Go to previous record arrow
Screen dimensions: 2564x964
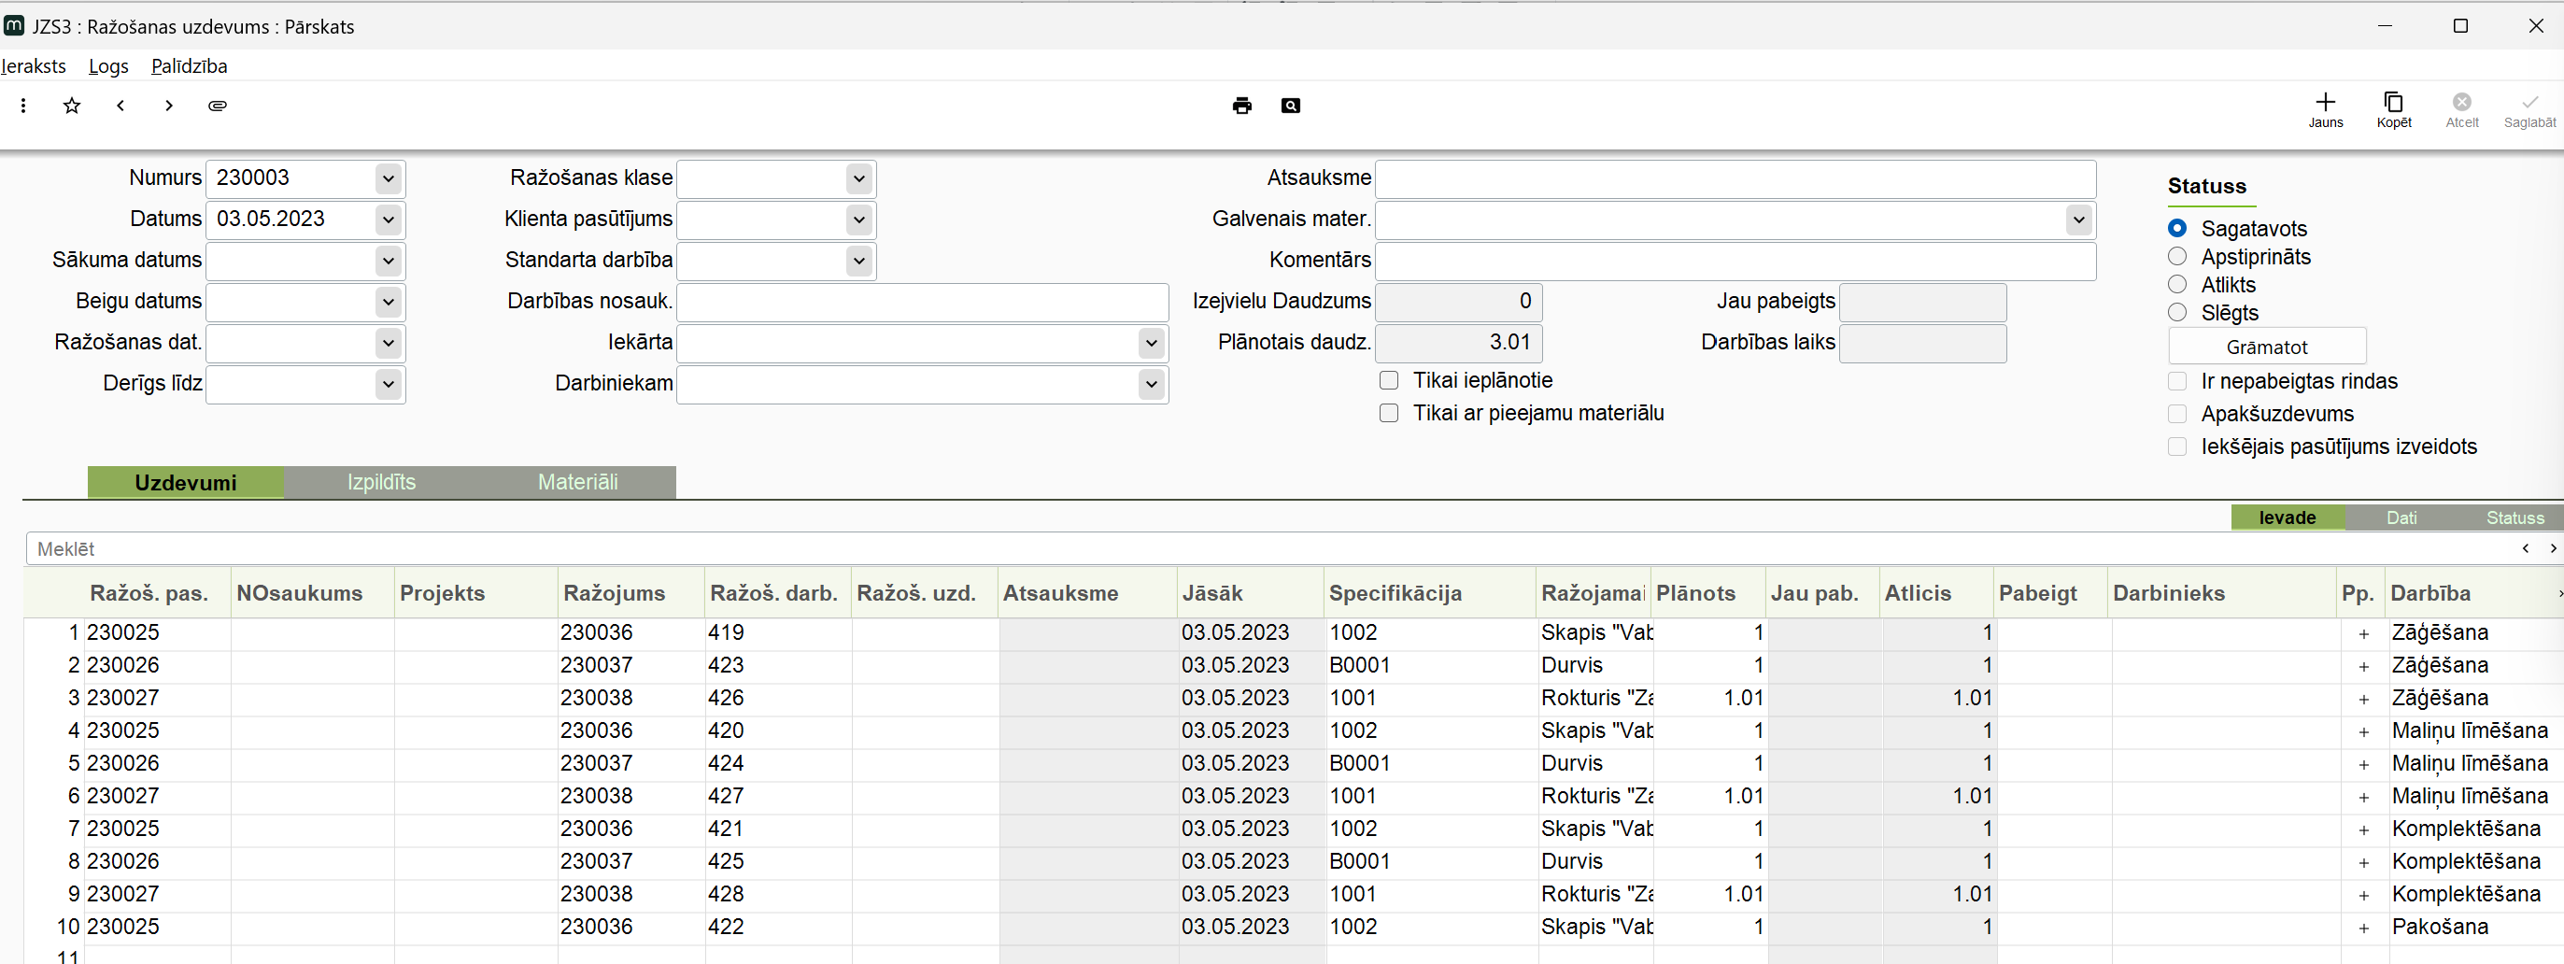pos(120,106)
